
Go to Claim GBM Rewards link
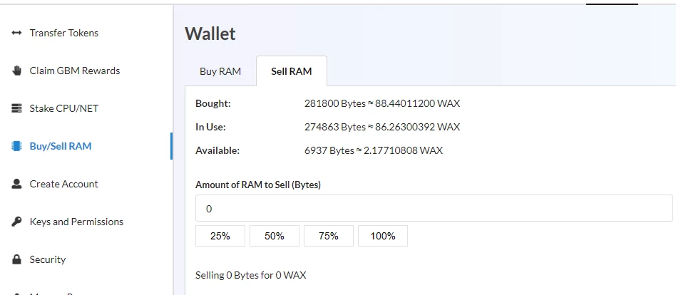point(75,71)
